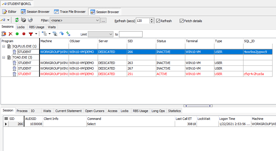
Task: Increase refresh seconds with up arrow
Action: [x=152, y=19]
